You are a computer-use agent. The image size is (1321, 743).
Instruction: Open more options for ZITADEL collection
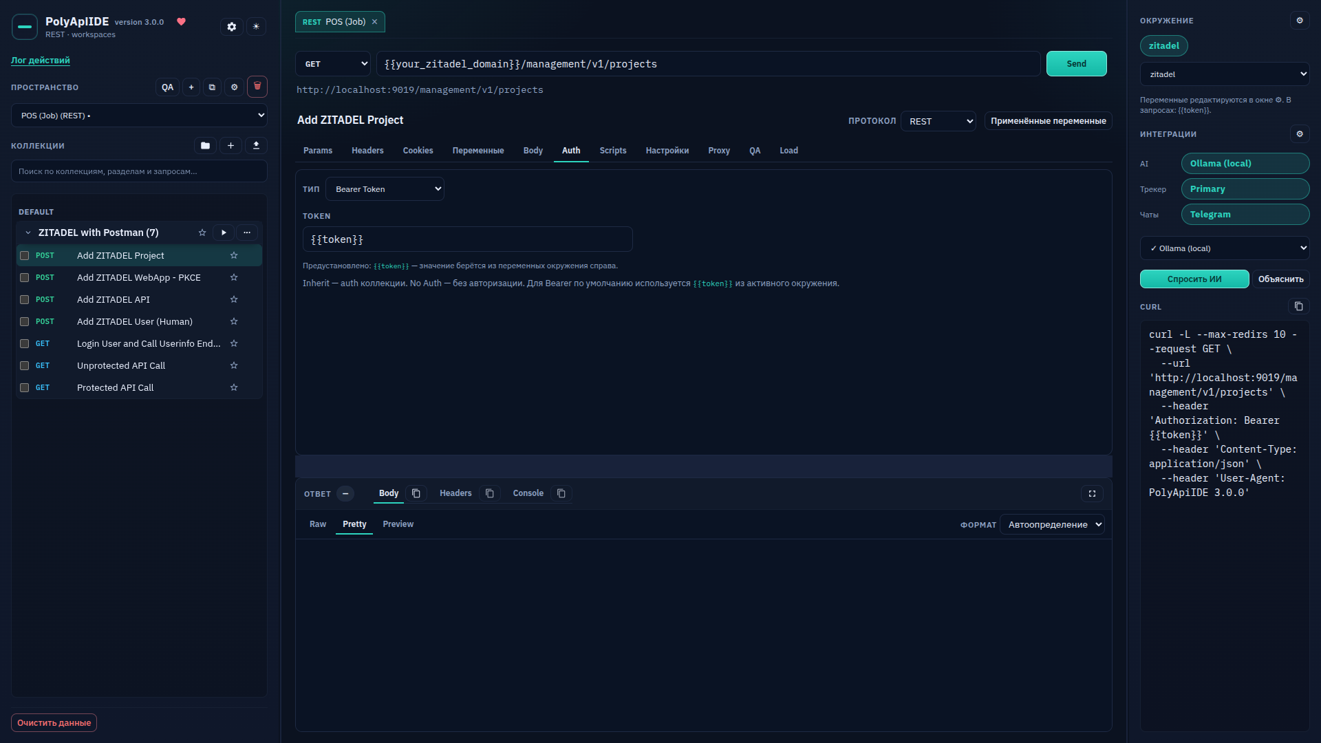[247, 233]
